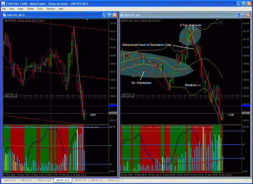
Task: Click the '25 May 2009' time label on M15 chart
Action: [x=9, y=175]
